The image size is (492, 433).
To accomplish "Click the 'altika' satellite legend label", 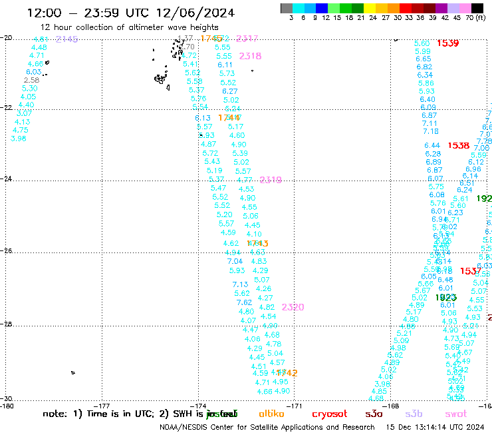I will (271, 414).
